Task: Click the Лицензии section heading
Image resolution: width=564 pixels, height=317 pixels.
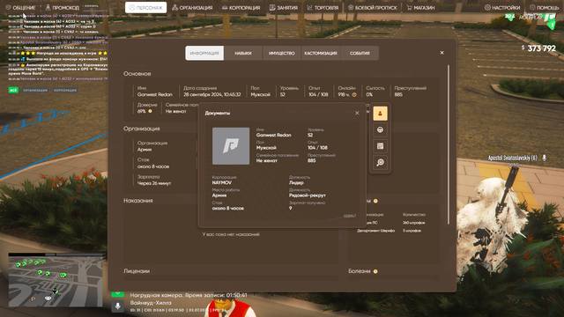Action: [x=137, y=271]
